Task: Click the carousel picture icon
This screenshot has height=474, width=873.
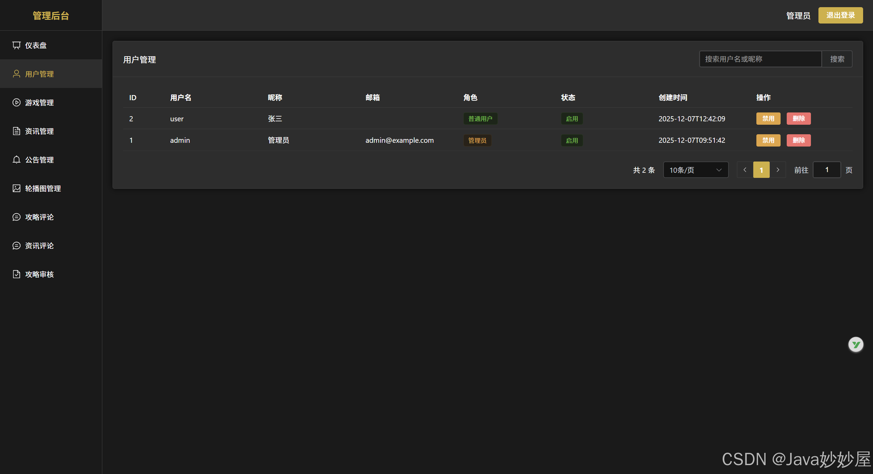Action: click(16, 188)
